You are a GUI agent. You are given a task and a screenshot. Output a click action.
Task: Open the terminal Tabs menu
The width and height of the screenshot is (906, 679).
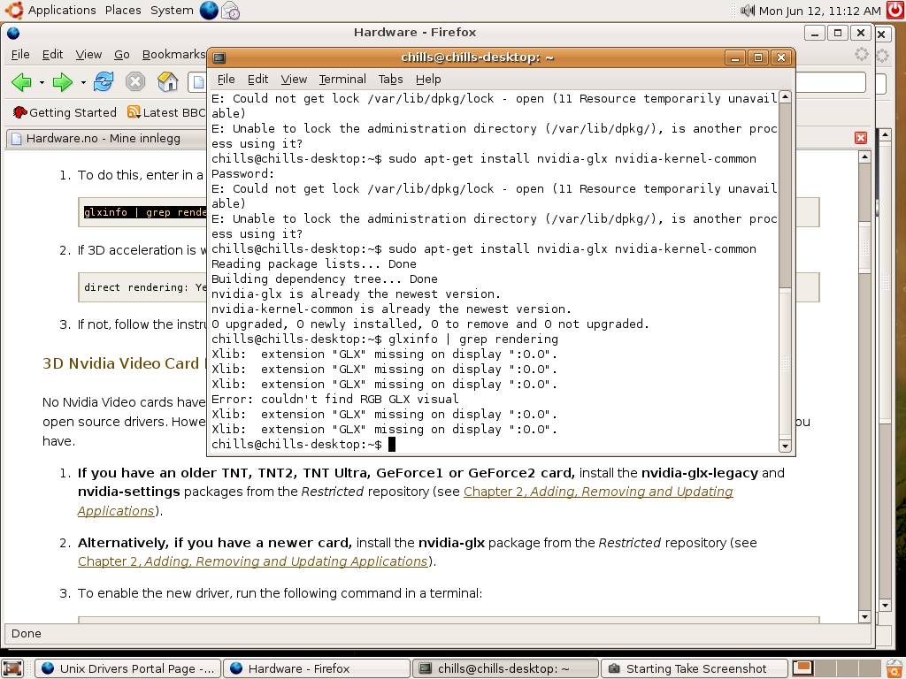click(390, 79)
